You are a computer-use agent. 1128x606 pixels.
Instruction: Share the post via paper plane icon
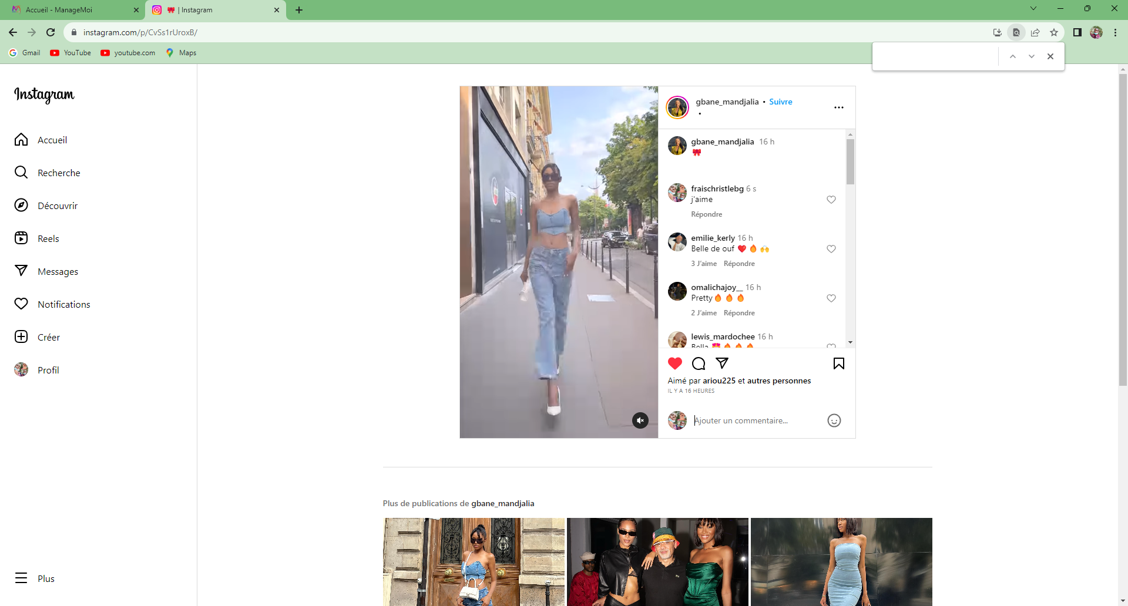(x=722, y=363)
